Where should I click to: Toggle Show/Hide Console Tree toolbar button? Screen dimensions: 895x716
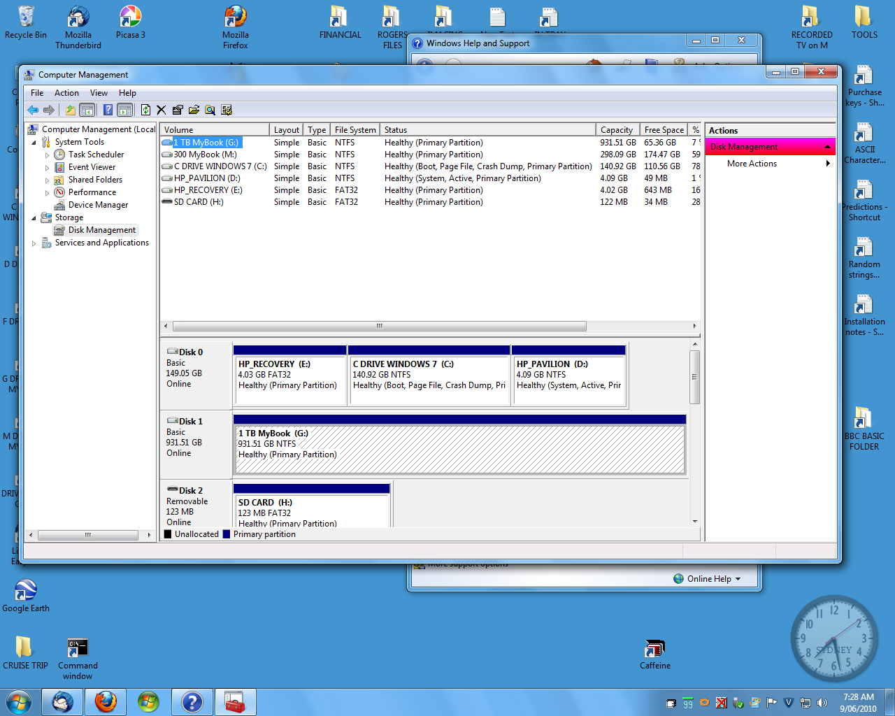click(x=87, y=110)
